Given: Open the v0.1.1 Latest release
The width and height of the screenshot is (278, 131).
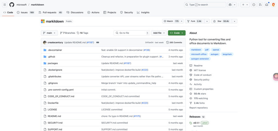Looking at the screenshot, I should pyautogui.click(x=199, y=124).
